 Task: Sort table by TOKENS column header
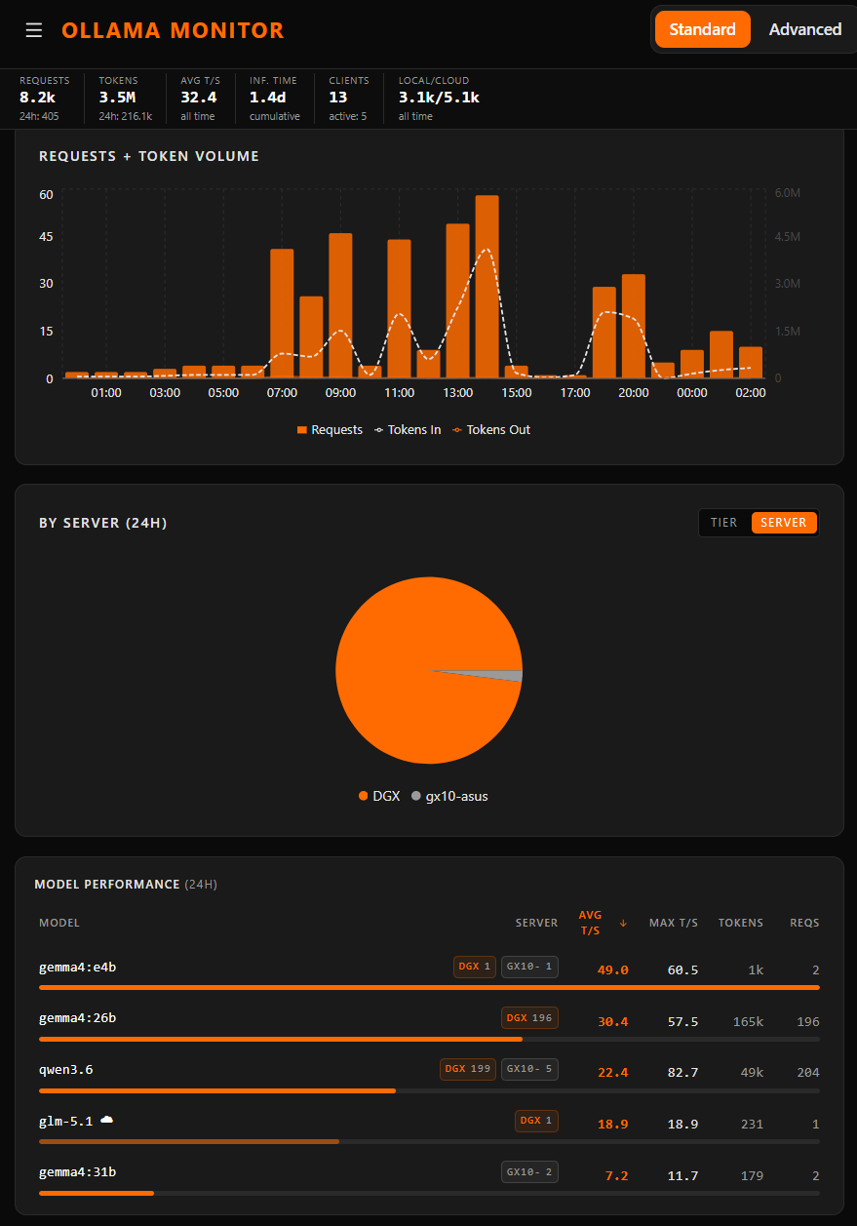pos(741,923)
